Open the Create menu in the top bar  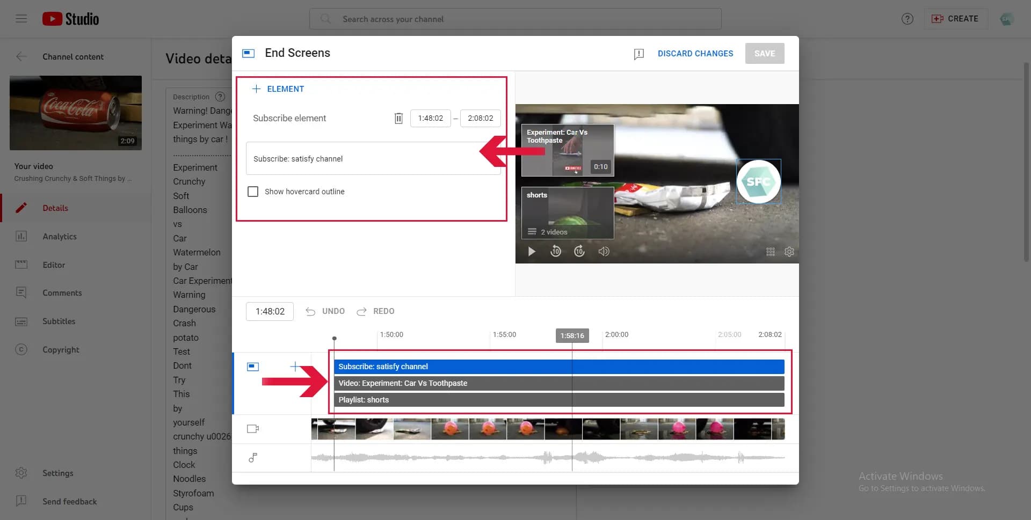point(956,19)
